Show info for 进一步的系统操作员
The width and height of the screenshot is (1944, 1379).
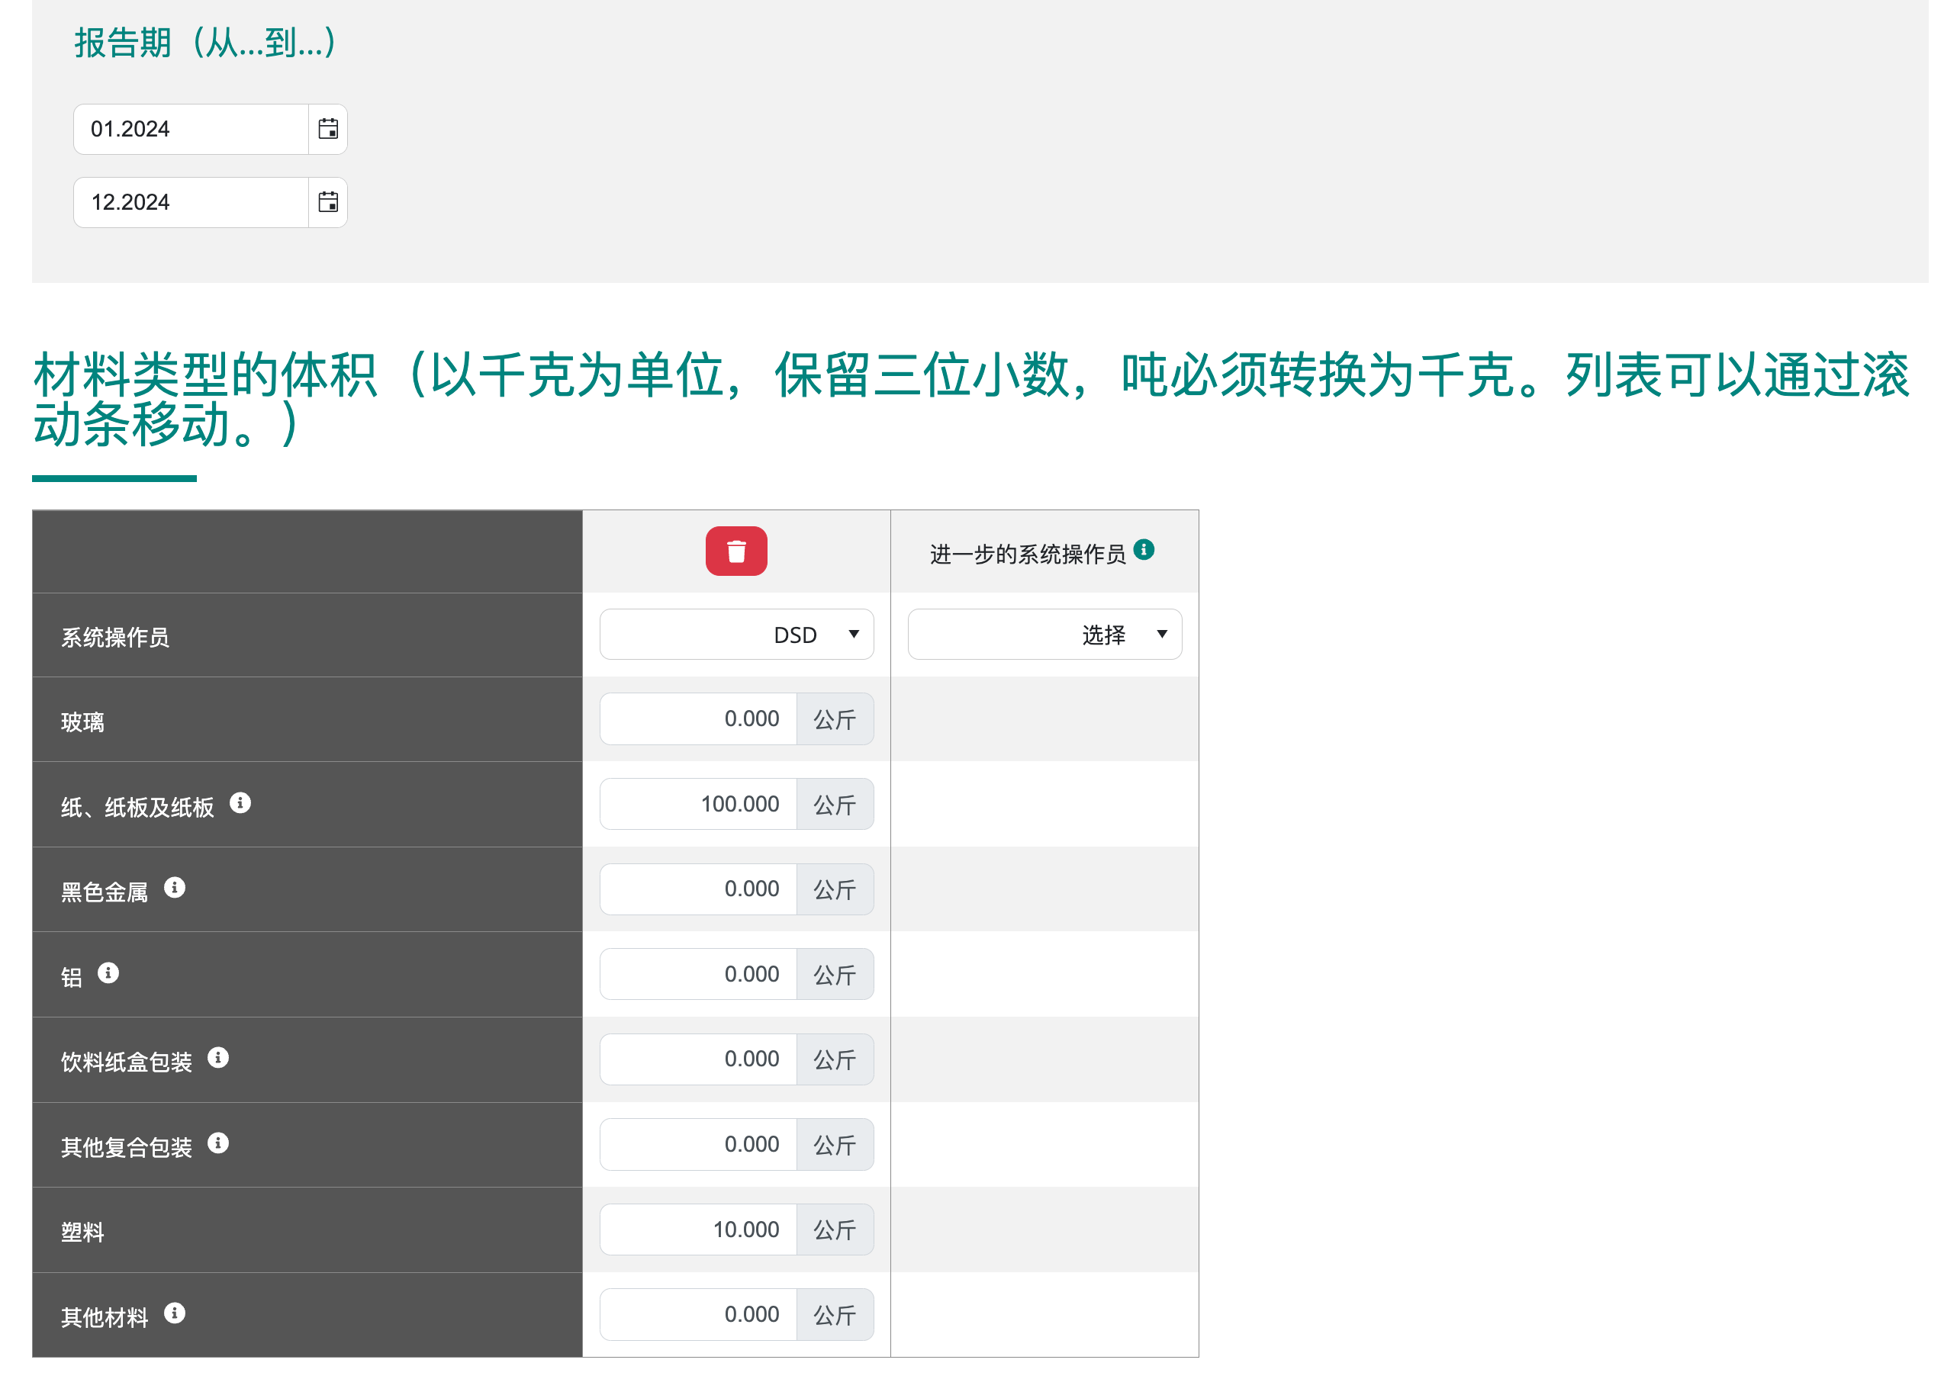(1144, 549)
